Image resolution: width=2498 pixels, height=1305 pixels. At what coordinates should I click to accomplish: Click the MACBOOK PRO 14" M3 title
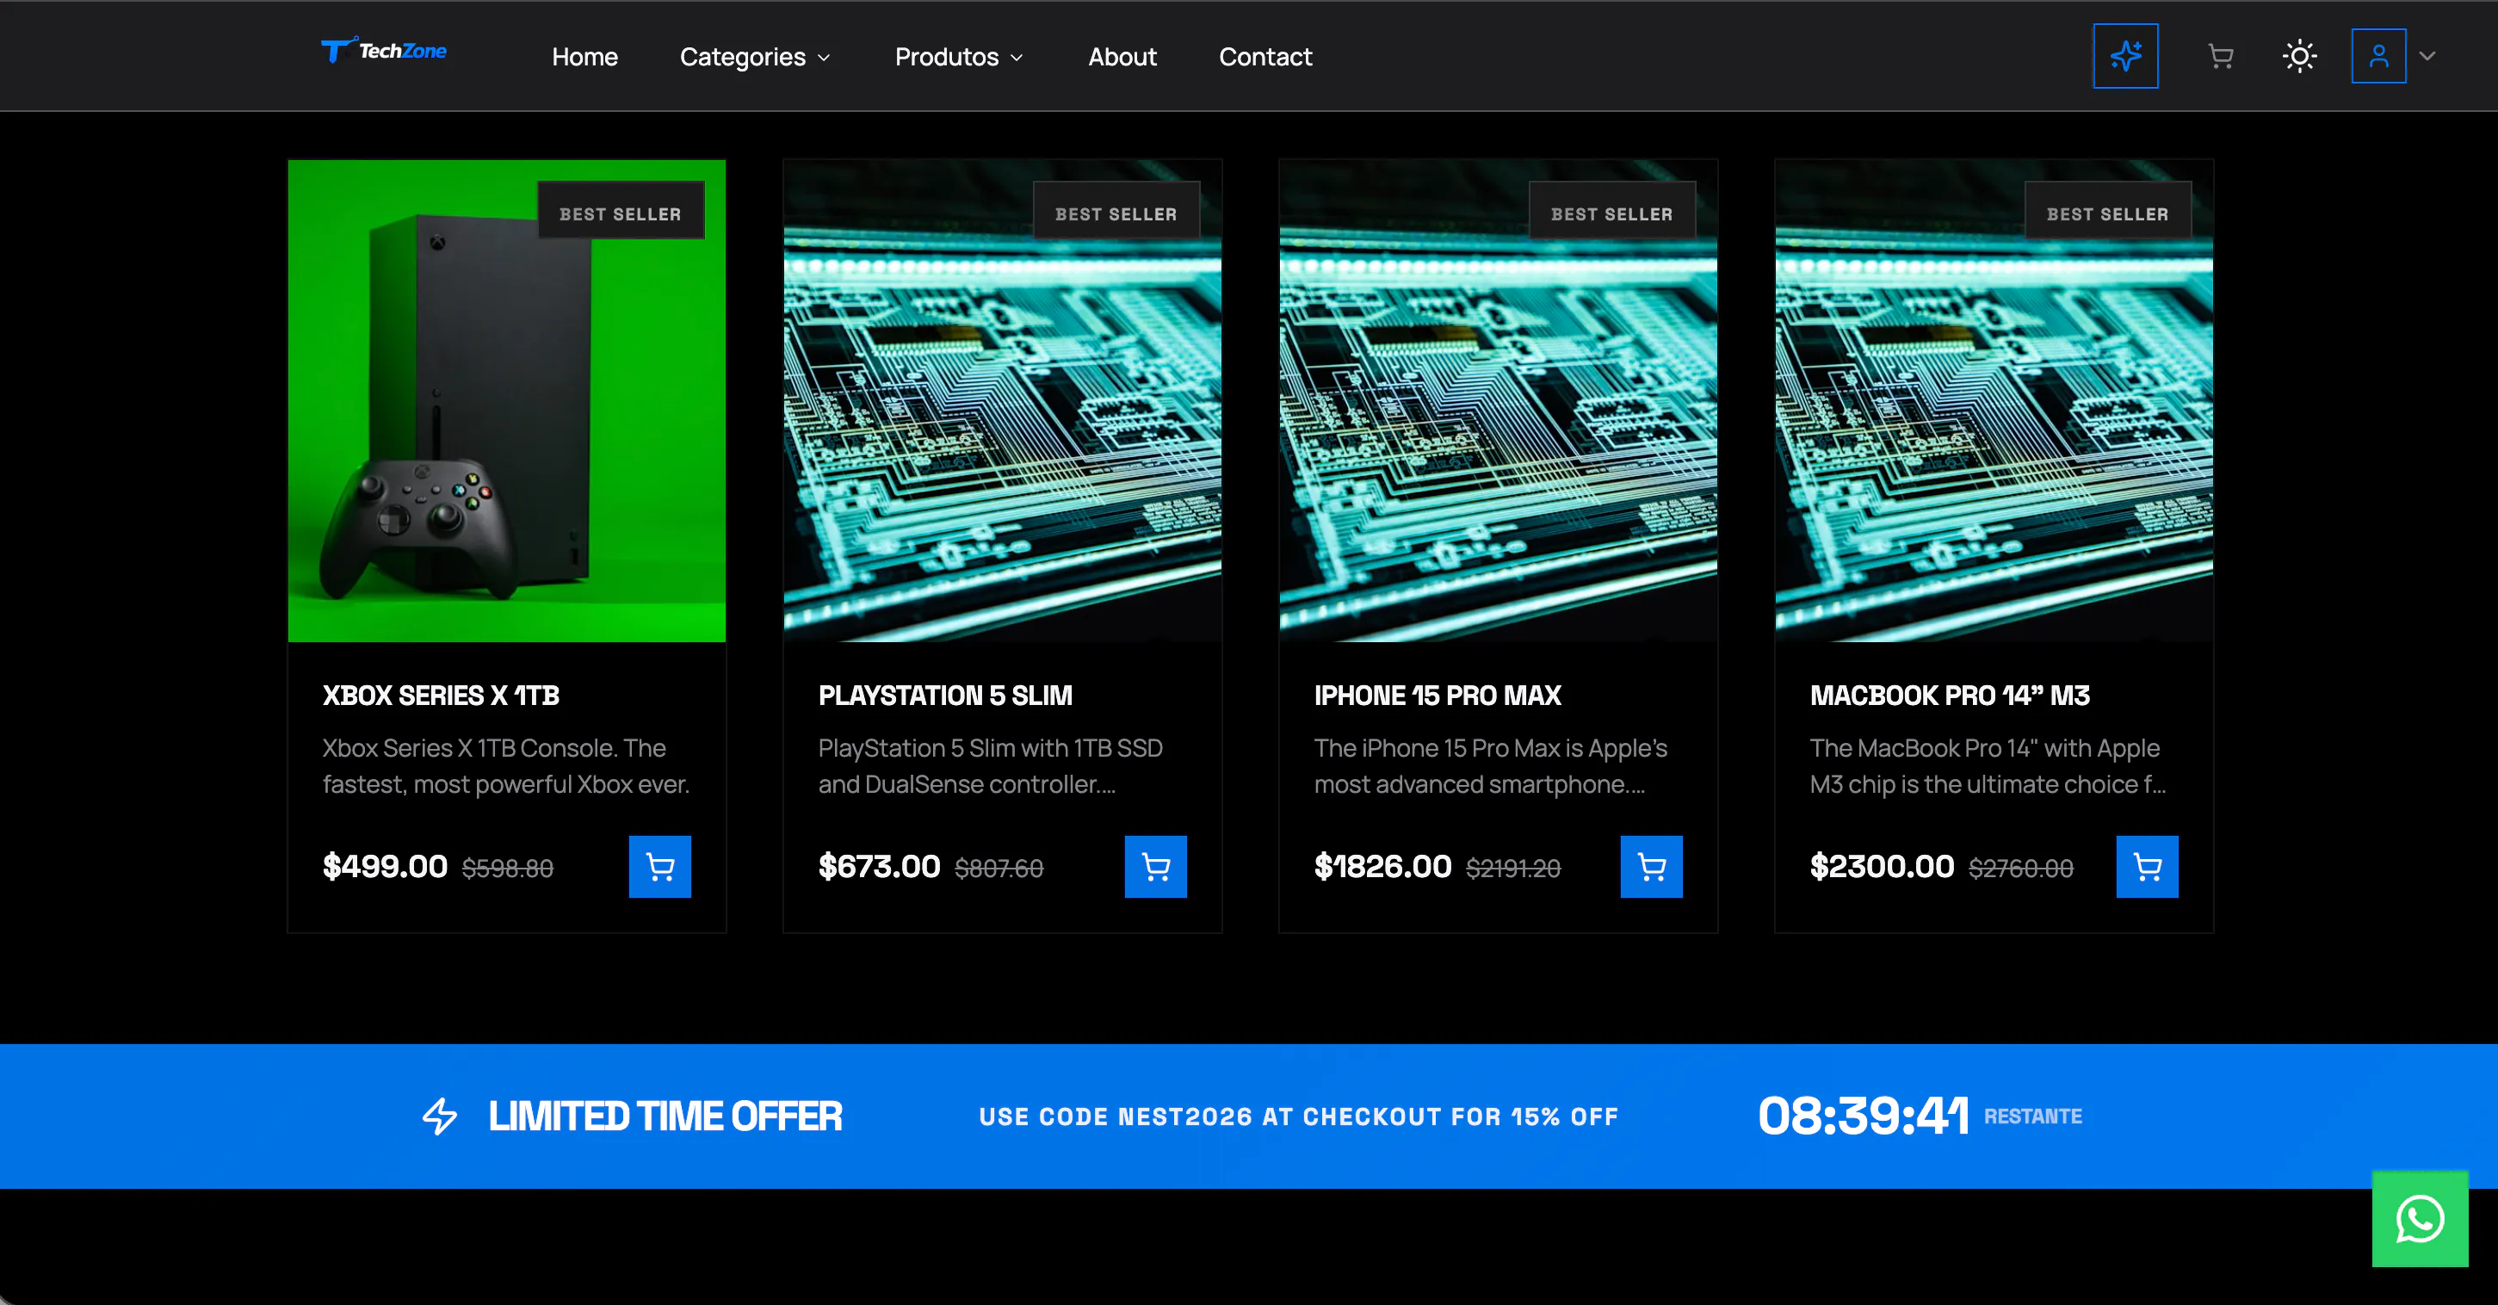click(1949, 696)
